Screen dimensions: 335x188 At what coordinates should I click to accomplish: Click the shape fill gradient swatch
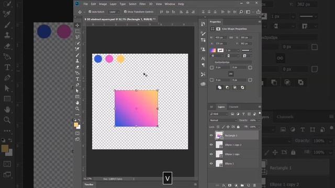pos(213,50)
